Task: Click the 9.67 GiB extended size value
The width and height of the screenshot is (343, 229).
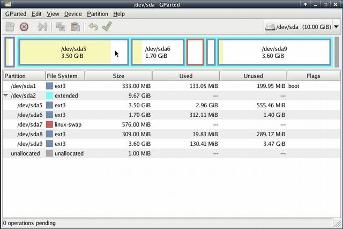Action: pyautogui.click(x=139, y=95)
